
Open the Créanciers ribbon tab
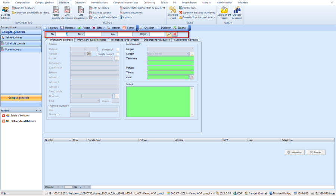[80, 3]
